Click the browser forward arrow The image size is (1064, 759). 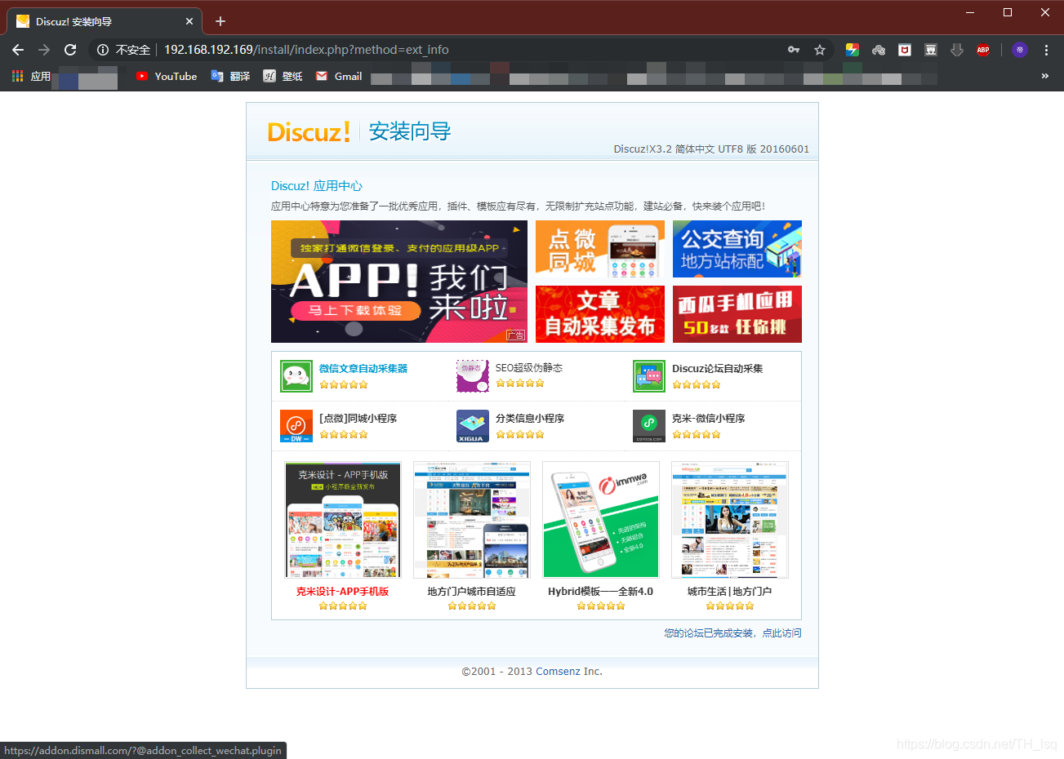(44, 50)
